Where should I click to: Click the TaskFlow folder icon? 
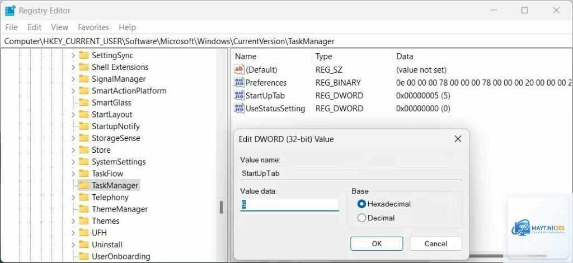84,173
